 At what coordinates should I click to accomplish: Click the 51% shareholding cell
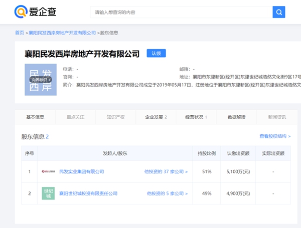(x=207, y=171)
